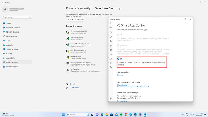The height and width of the screenshot is (117, 208).
Task: Open settings gear in Windows Security sidebar
Action: point(111,99)
